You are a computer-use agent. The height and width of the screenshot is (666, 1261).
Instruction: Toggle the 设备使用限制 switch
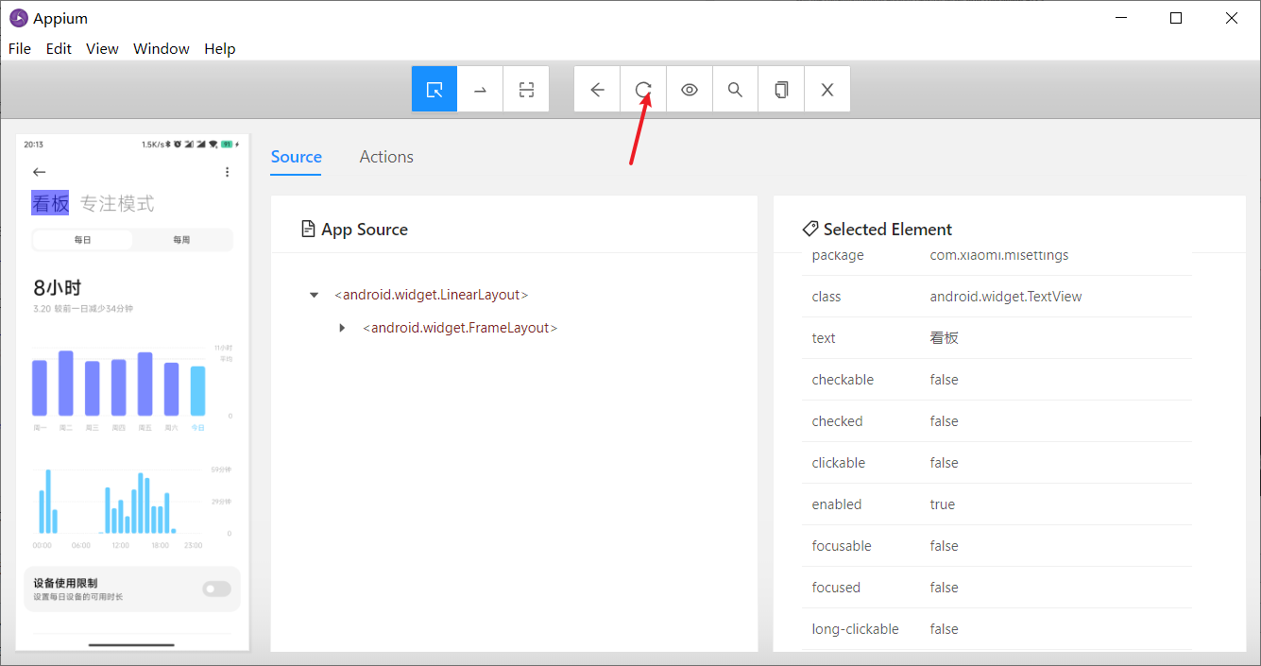click(x=216, y=589)
